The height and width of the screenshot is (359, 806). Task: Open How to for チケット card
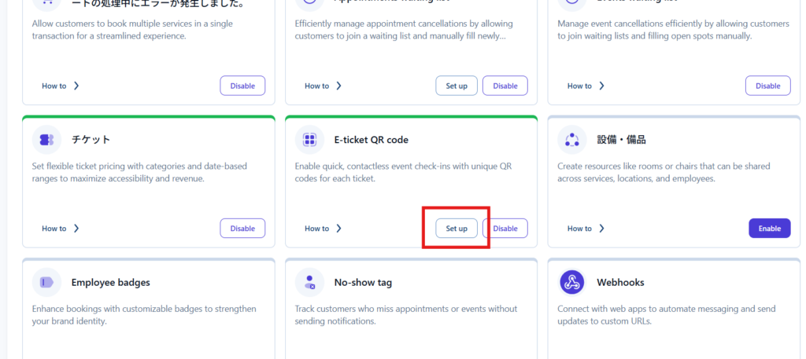61,229
